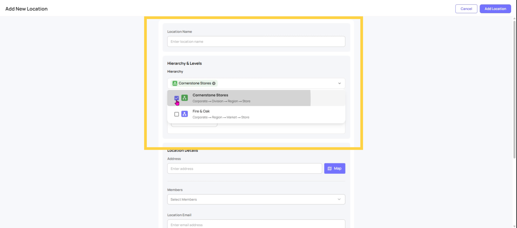Click the Location Email label

[179, 215]
